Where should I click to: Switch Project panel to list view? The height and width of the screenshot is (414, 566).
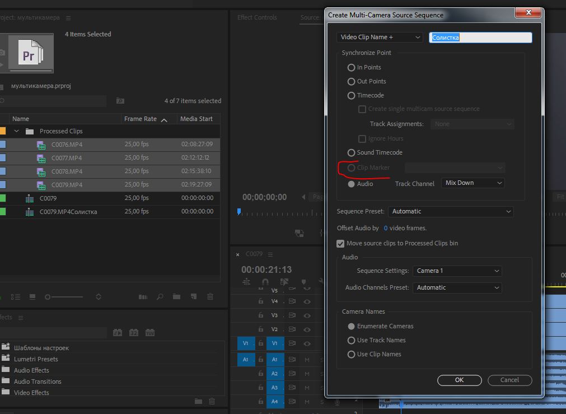pyautogui.click(x=16, y=297)
